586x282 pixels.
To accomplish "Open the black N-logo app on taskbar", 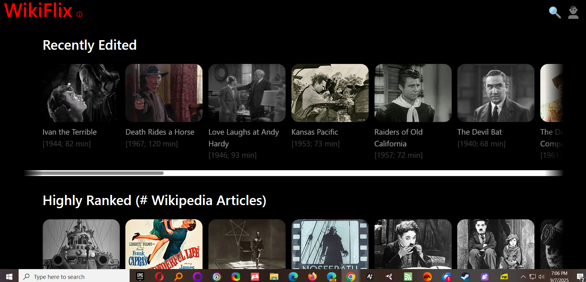I will [x=370, y=276].
